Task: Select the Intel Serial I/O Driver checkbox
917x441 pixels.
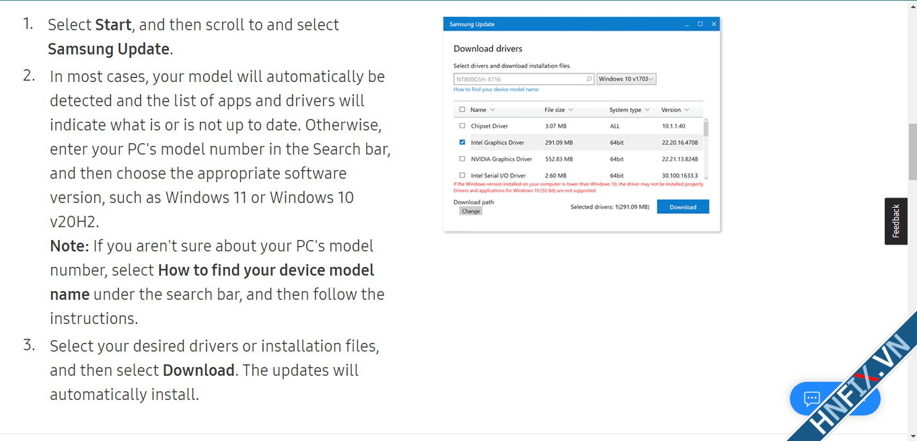Action: [x=462, y=175]
